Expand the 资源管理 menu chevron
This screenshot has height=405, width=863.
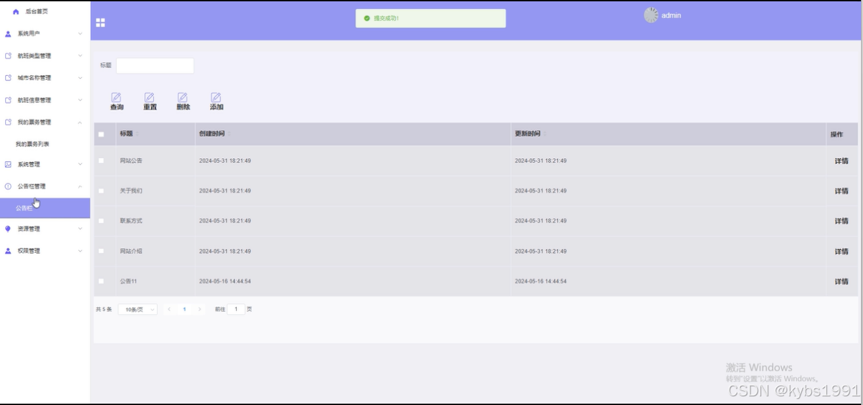click(80, 229)
